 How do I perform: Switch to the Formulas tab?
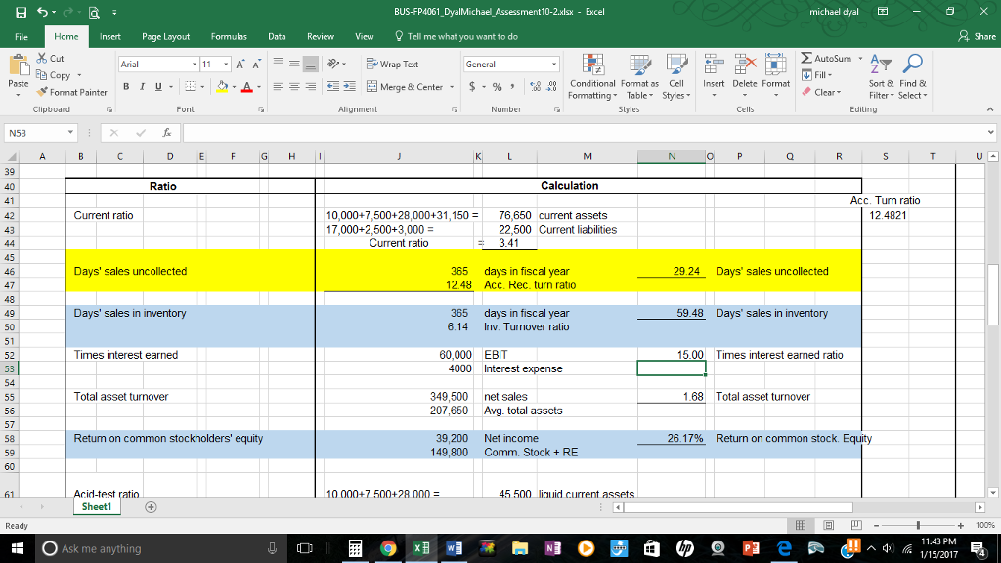click(x=228, y=37)
